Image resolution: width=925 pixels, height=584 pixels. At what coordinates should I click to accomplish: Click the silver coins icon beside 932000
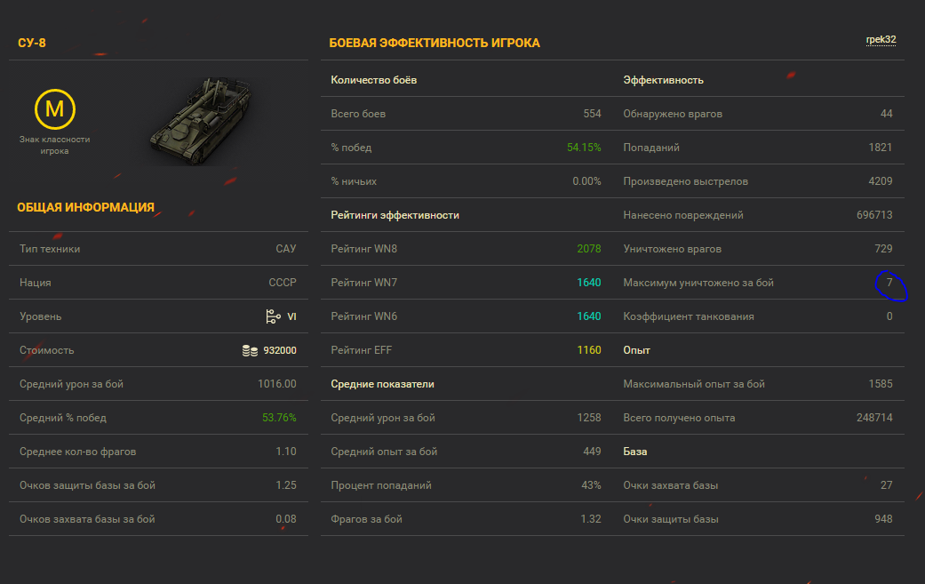(250, 350)
